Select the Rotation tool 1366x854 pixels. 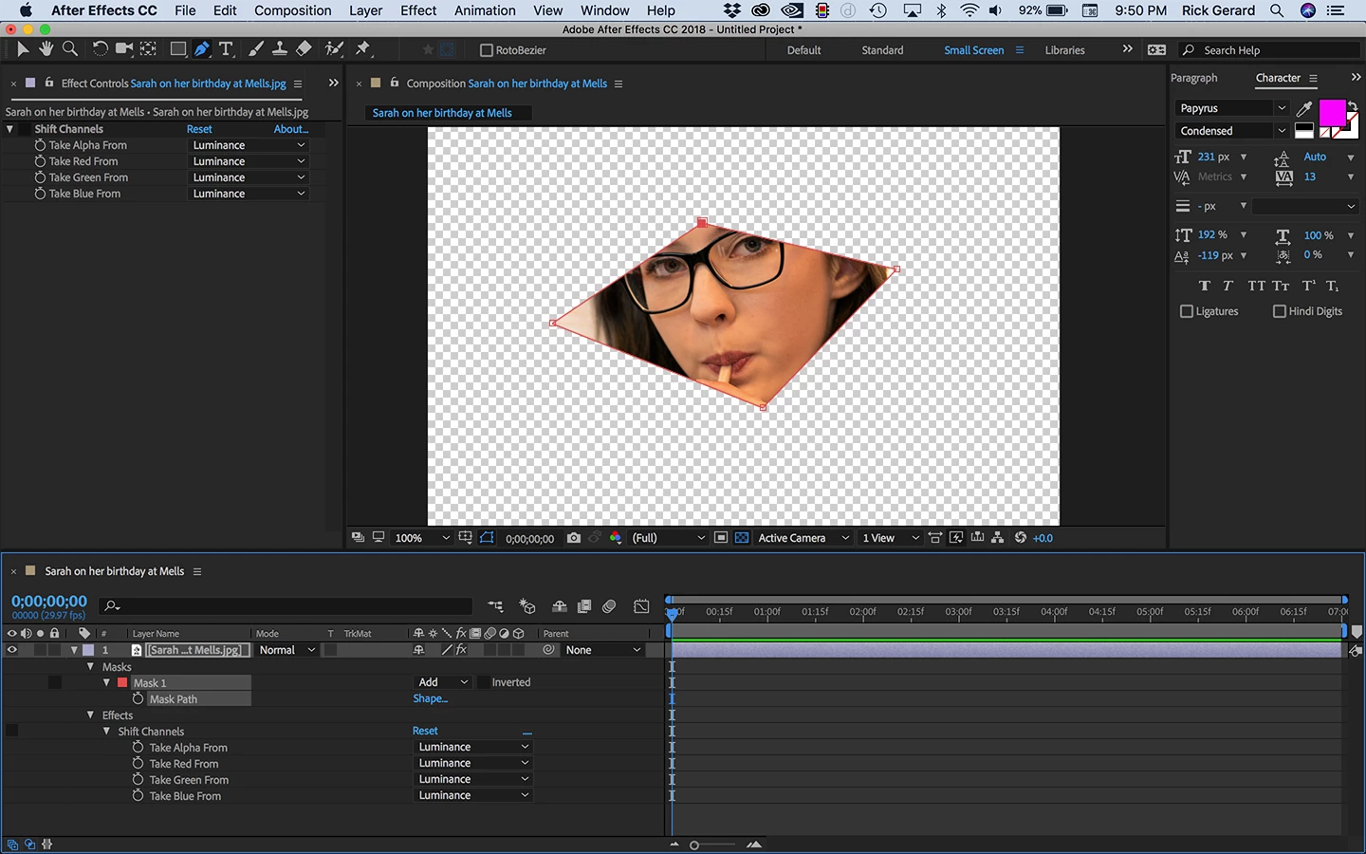(x=100, y=49)
